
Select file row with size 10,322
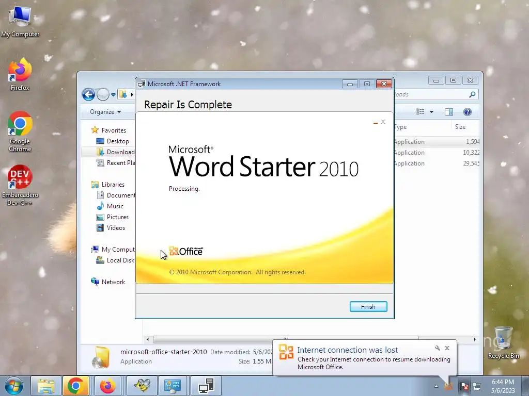[x=437, y=153]
